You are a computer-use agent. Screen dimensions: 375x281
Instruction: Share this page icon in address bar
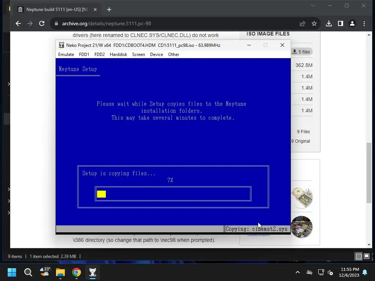(302, 23)
